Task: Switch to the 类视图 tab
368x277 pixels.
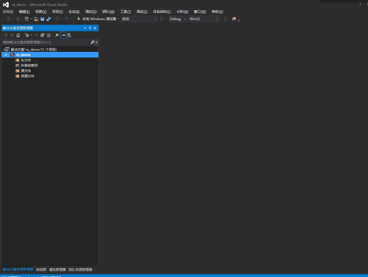Action: click(41, 269)
